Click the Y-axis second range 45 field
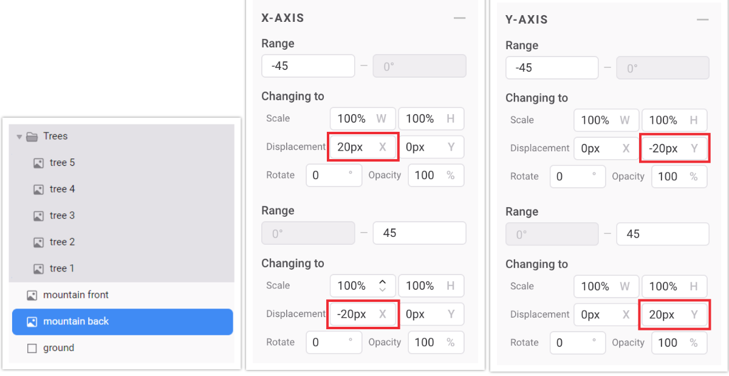The image size is (729, 376). pyautogui.click(x=662, y=234)
